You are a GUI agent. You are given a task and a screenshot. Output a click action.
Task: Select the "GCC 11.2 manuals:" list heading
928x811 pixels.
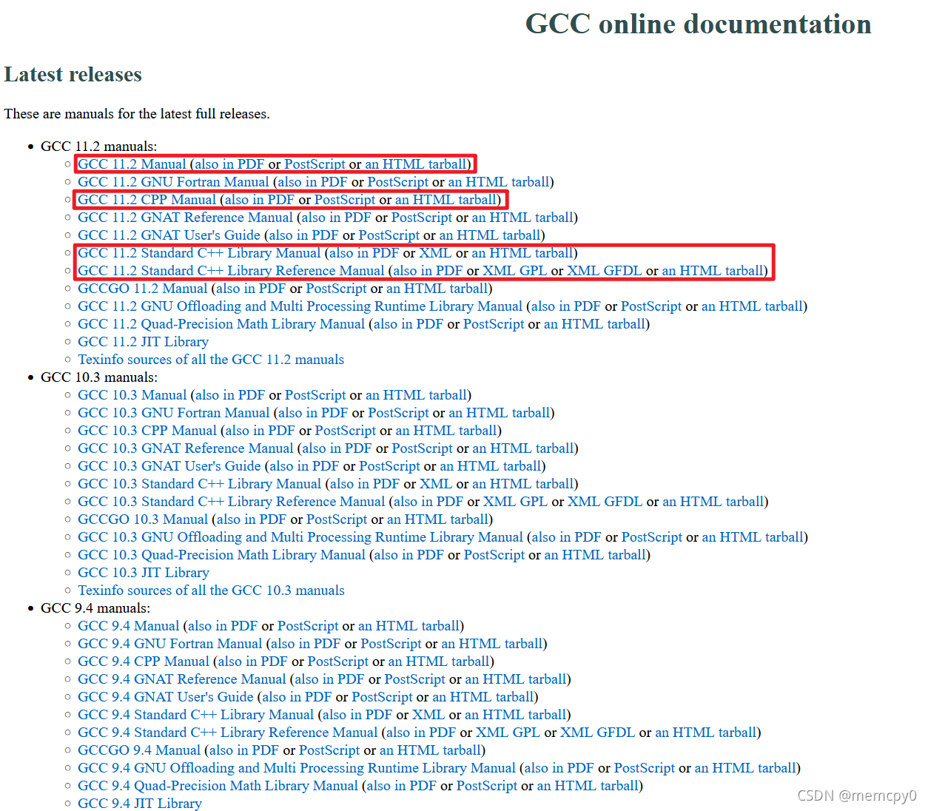pos(99,147)
